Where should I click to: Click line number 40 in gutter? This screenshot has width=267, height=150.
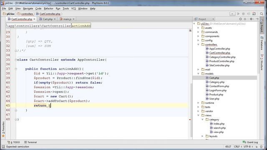(8, 82)
